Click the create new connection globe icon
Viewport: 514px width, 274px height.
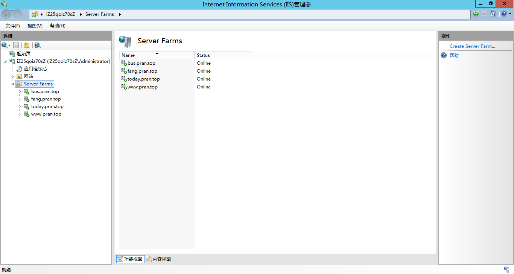5,45
